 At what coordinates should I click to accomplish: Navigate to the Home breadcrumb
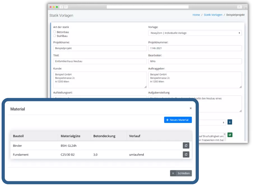point(196,15)
